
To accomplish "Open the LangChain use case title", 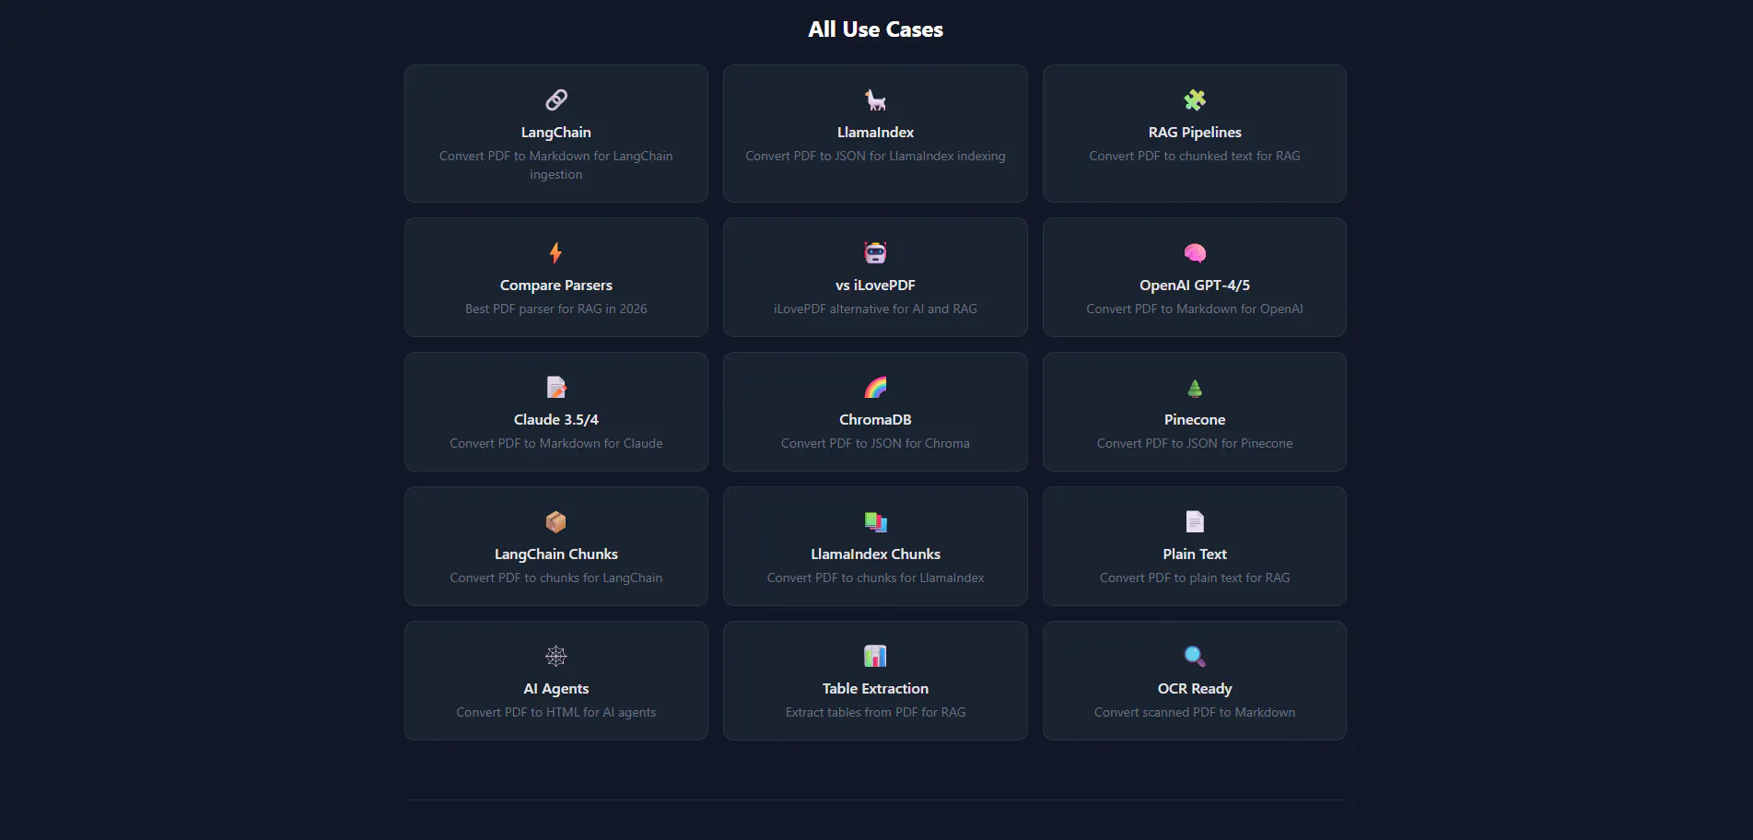I will point(556,133).
